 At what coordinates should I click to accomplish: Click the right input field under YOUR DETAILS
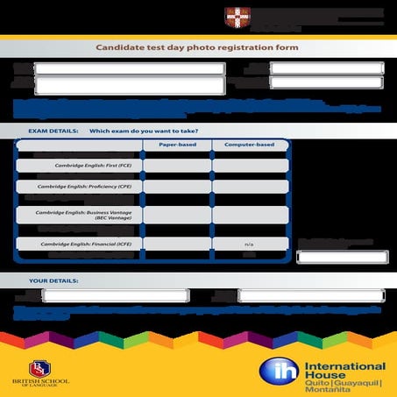click(311, 295)
